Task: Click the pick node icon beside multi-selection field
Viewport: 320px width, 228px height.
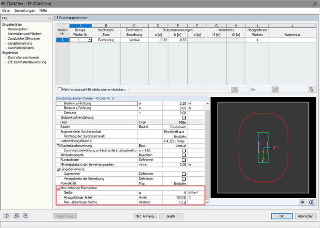Action: 235,90
